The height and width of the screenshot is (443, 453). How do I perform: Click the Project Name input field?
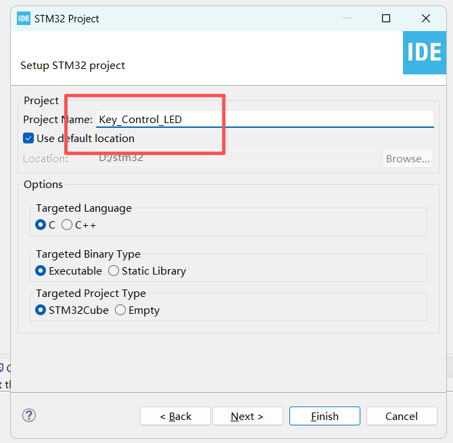(x=264, y=119)
